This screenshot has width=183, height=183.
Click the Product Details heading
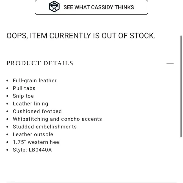[40, 63]
